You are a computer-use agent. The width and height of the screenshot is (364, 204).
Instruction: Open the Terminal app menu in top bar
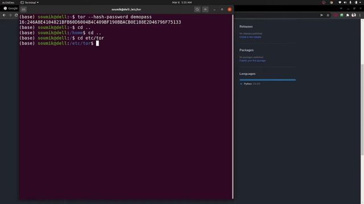coord(30,2)
